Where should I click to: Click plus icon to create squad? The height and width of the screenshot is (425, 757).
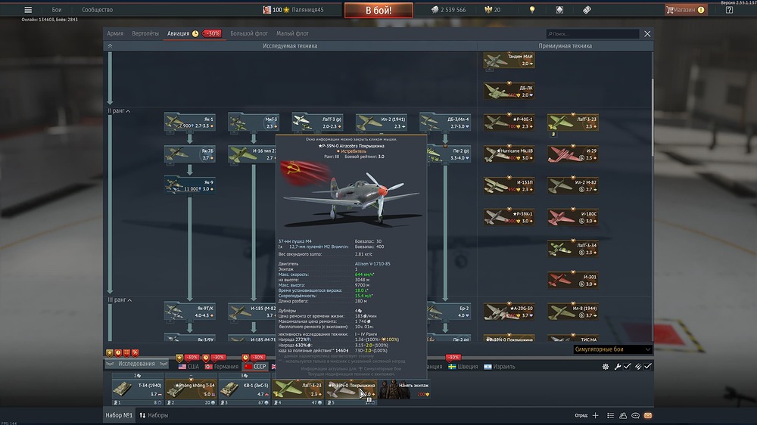click(x=595, y=415)
